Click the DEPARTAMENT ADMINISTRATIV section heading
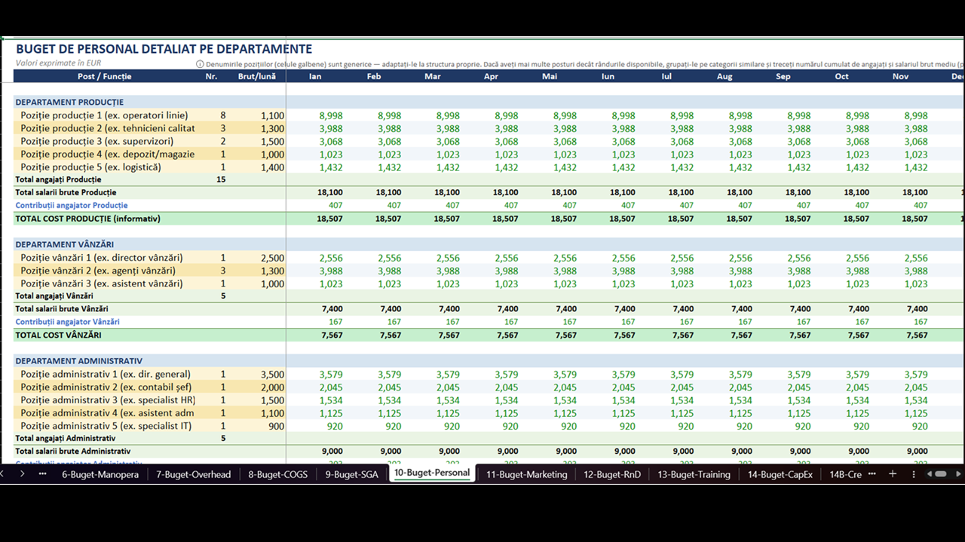965x542 pixels. 78,361
